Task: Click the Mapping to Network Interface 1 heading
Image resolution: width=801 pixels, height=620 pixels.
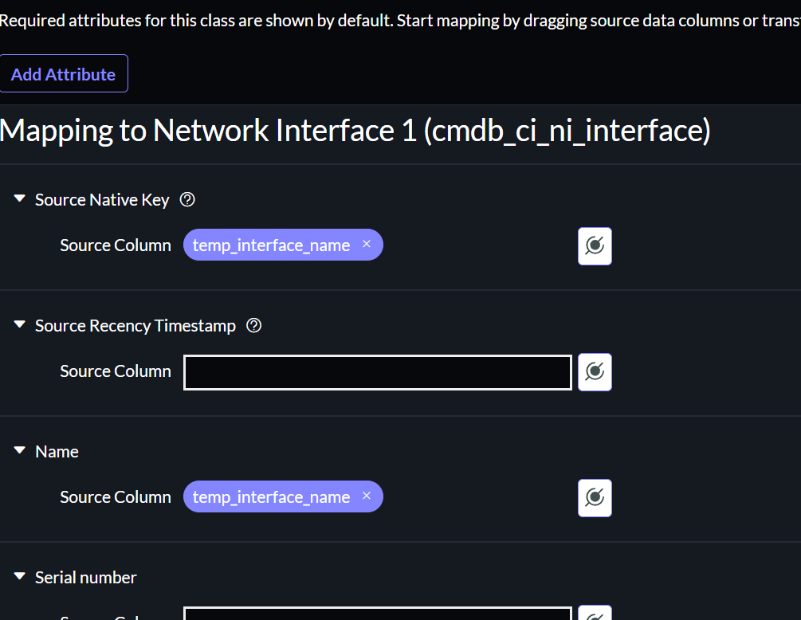Action: pos(355,130)
